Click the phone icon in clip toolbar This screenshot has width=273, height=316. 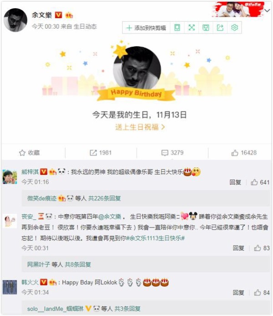pos(177,28)
